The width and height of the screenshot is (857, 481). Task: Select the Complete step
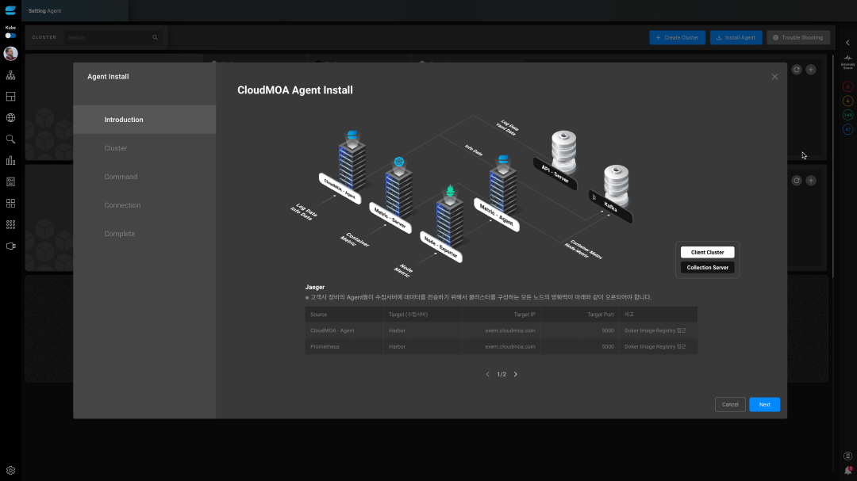145,233
